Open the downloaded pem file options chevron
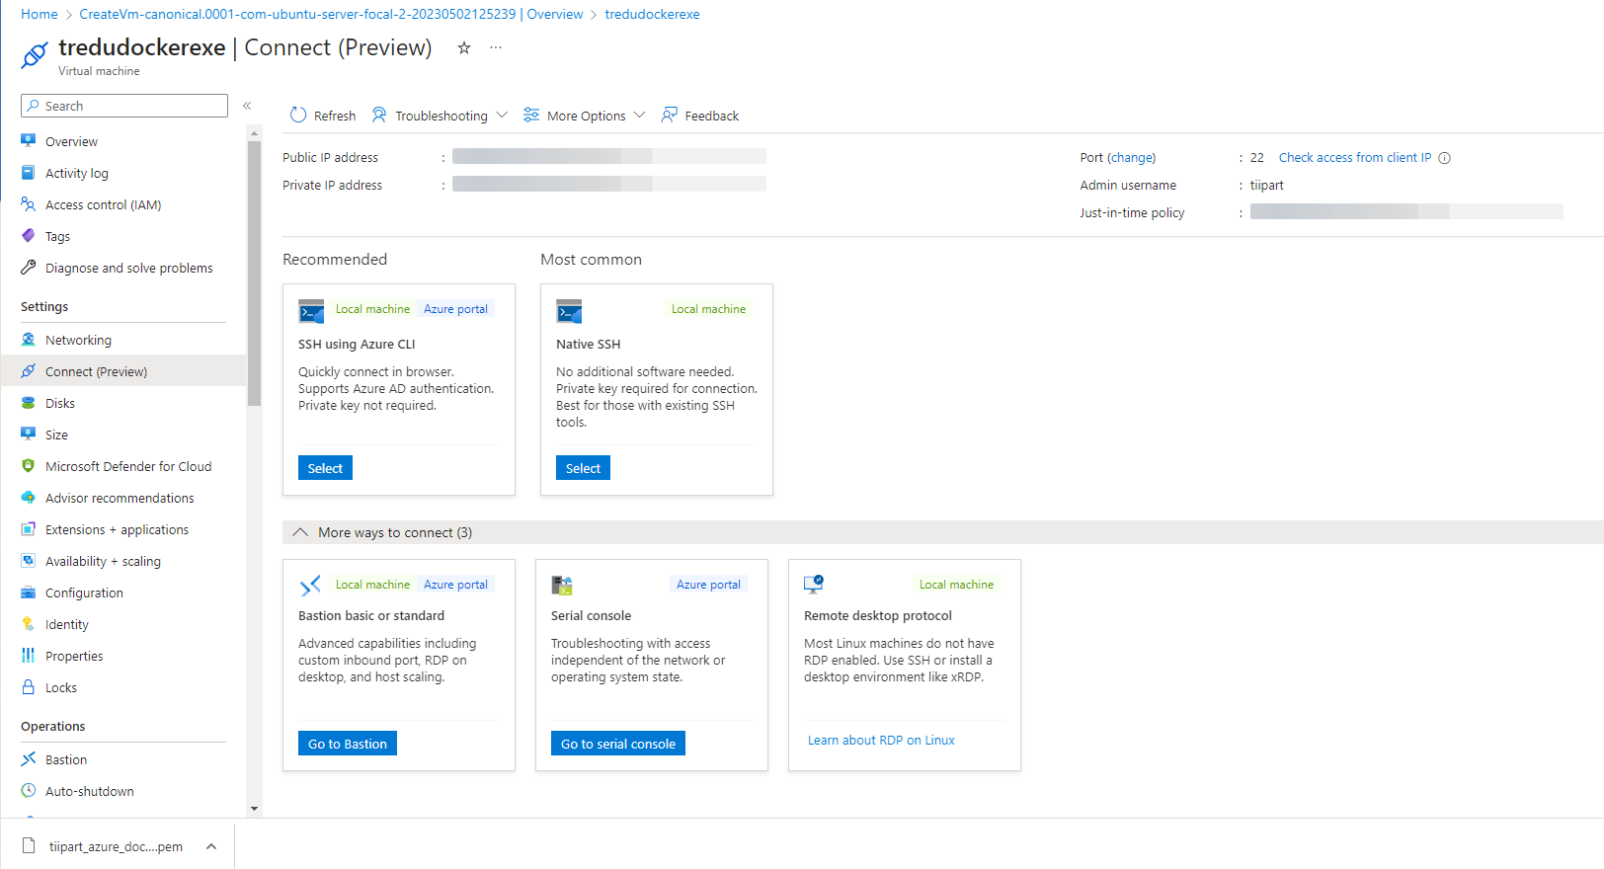This screenshot has height=869, width=1604. point(211,846)
